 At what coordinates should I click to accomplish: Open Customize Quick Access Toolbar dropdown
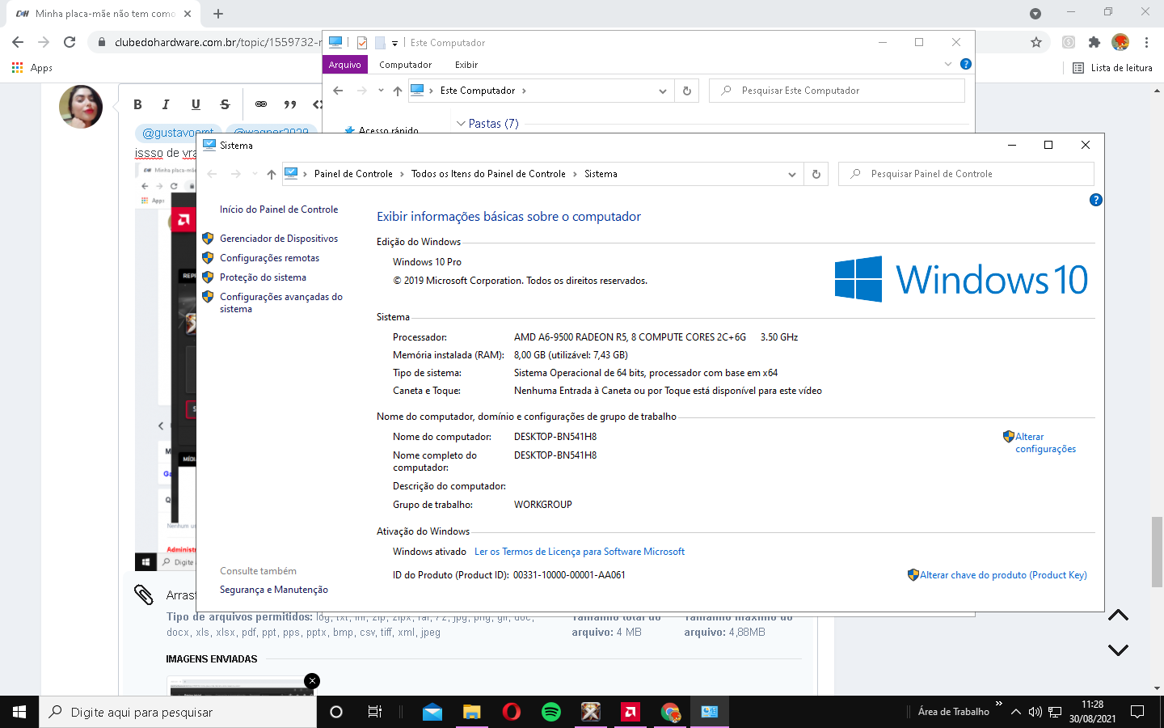click(x=394, y=43)
